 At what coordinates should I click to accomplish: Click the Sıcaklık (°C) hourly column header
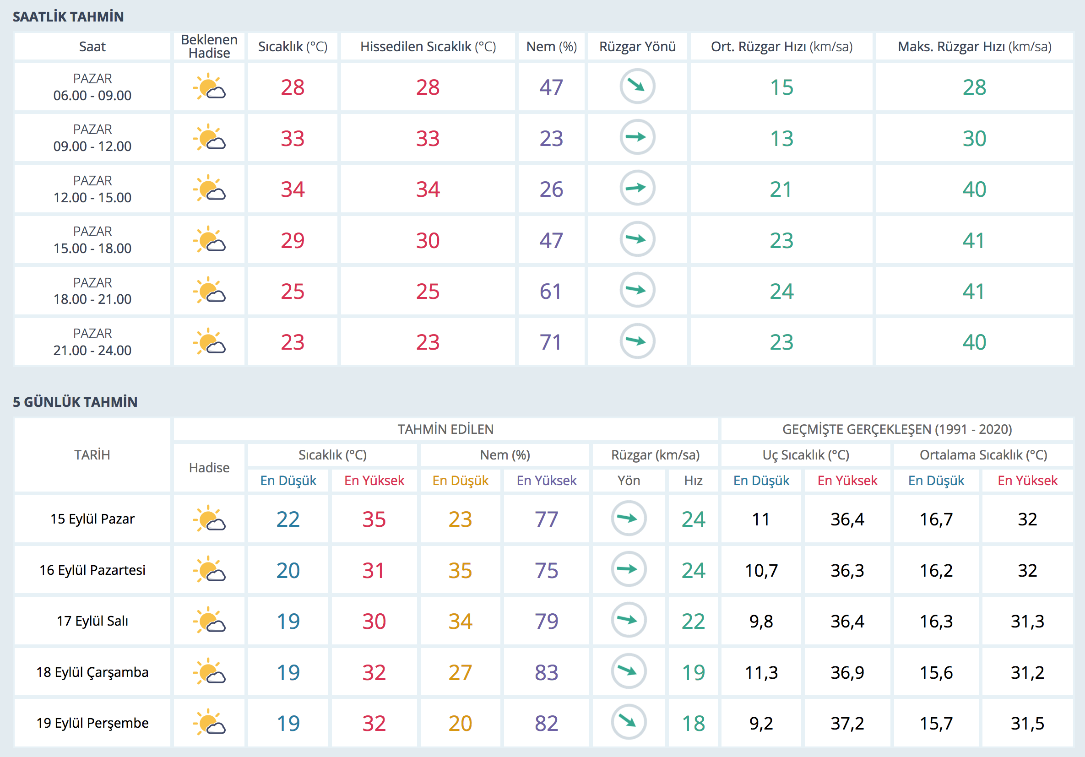[293, 47]
